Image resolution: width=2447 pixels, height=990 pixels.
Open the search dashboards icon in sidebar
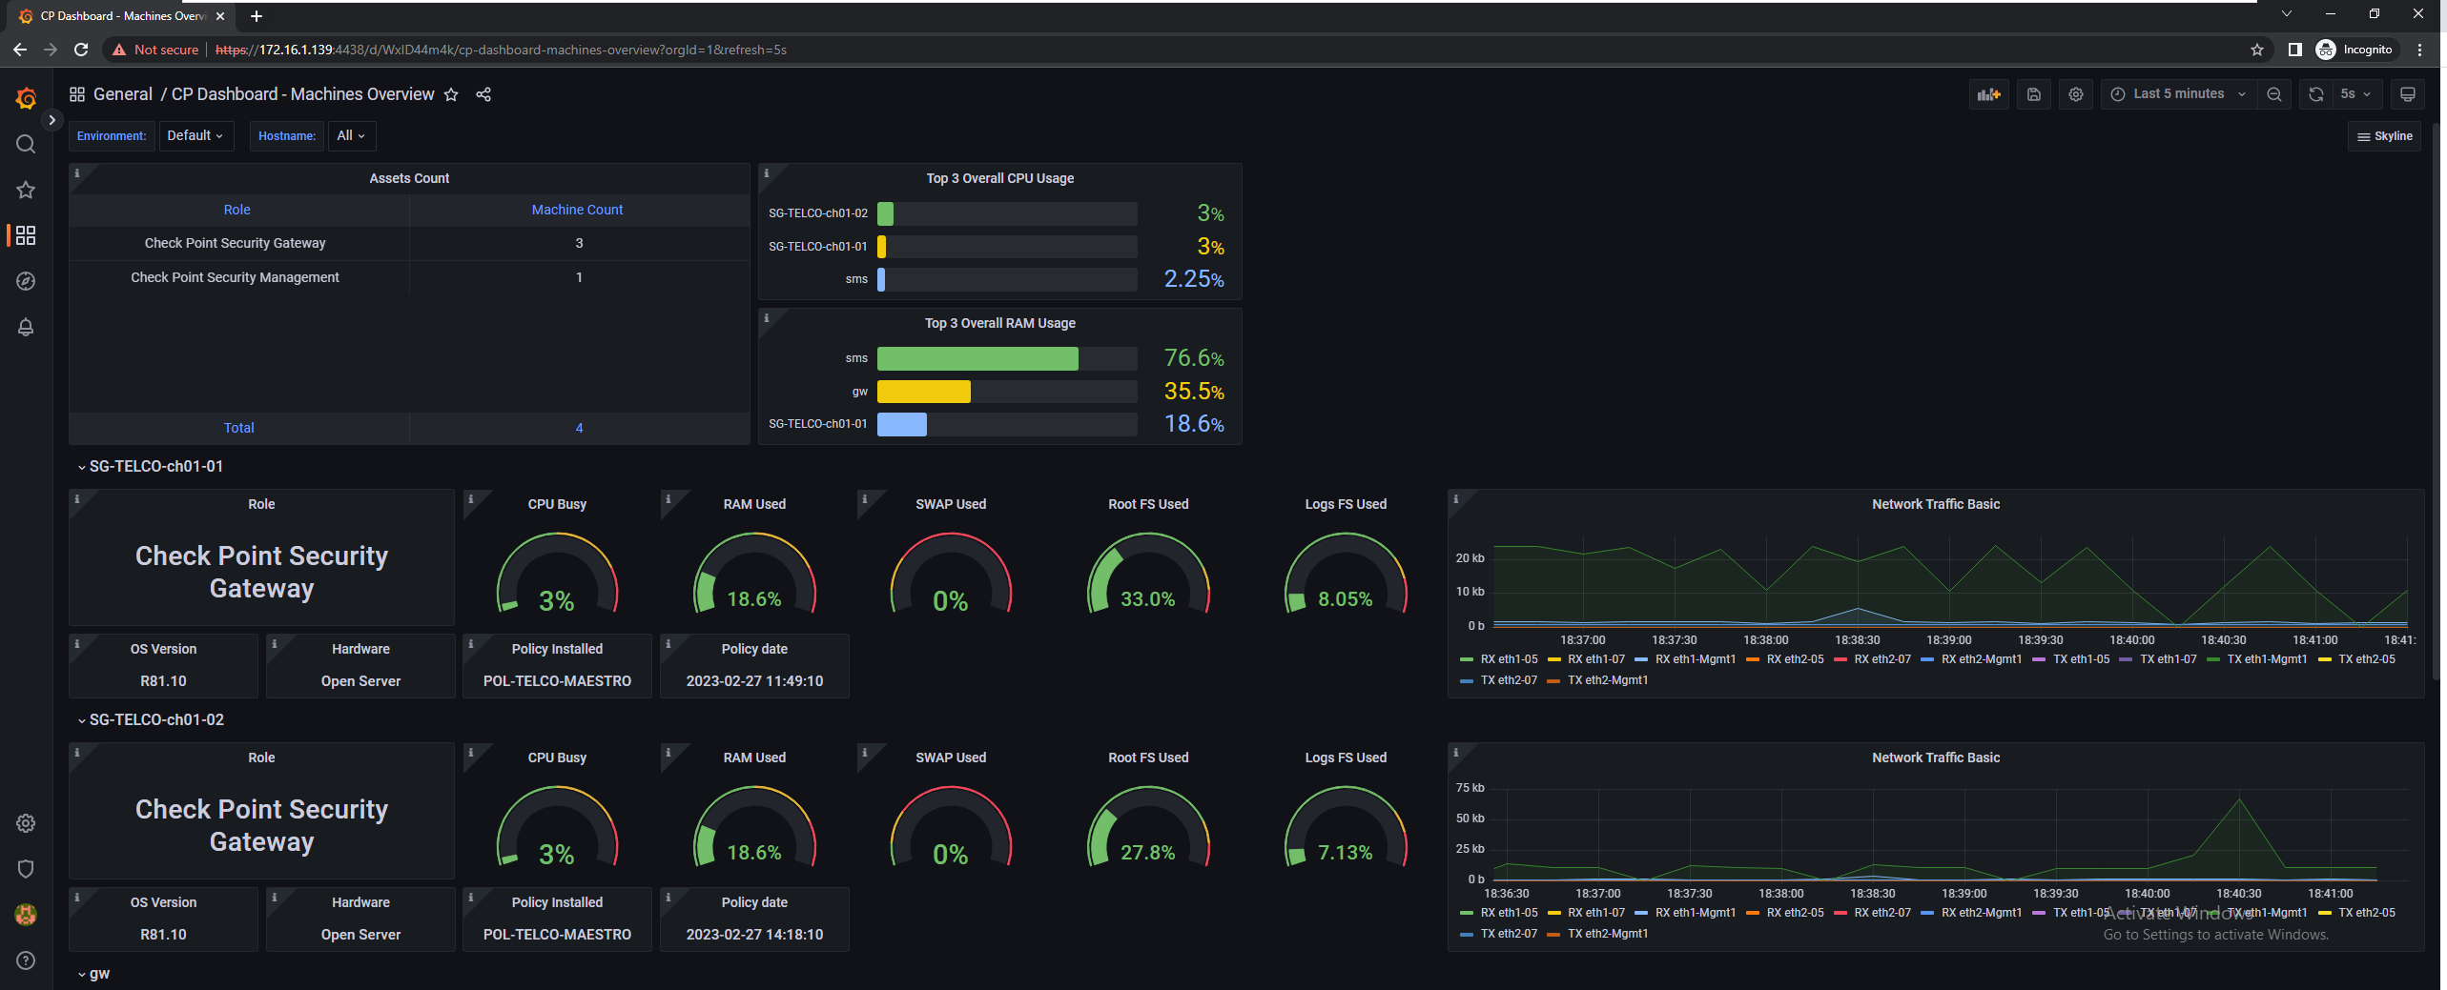[x=26, y=144]
